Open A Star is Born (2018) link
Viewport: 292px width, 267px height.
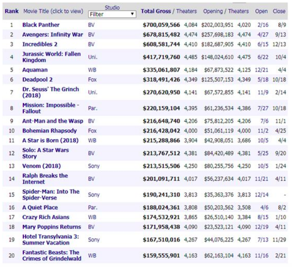click(x=50, y=140)
